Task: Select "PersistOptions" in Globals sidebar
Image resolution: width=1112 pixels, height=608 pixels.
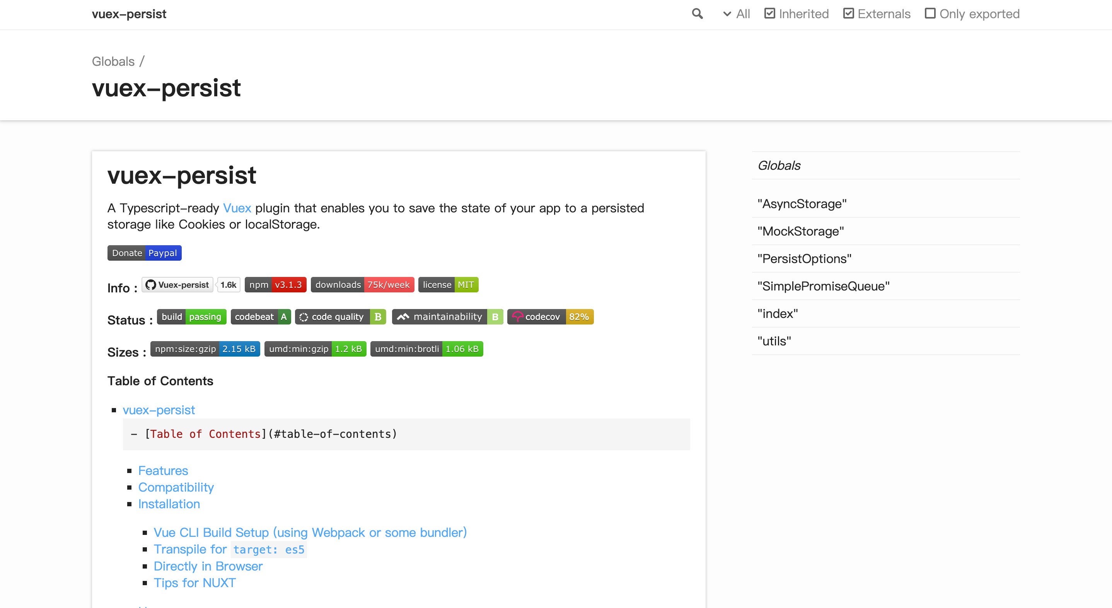Action: click(x=804, y=259)
